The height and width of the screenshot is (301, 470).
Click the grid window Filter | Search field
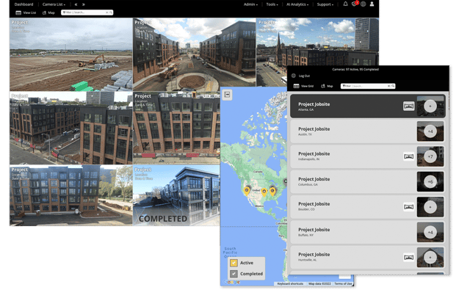click(x=87, y=12)
